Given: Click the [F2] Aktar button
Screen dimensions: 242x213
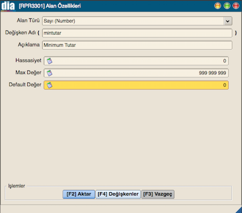Looking at the screenshot, I should (79, 194).
